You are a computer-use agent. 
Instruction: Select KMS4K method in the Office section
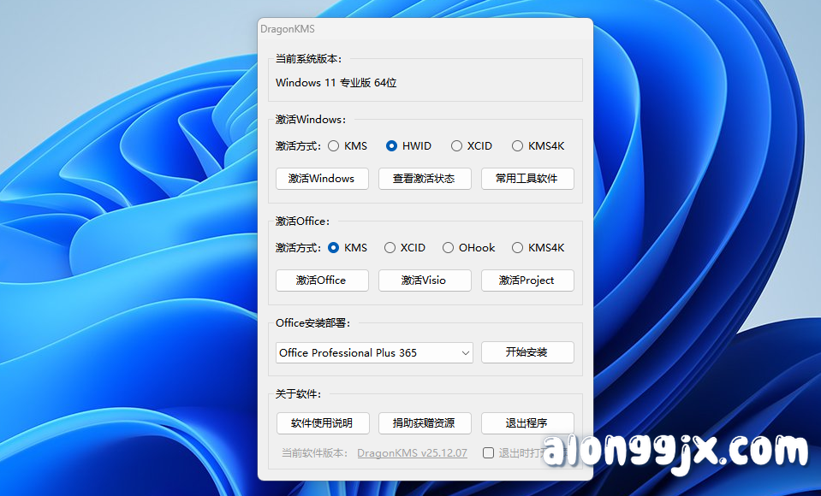pos(516,247)
